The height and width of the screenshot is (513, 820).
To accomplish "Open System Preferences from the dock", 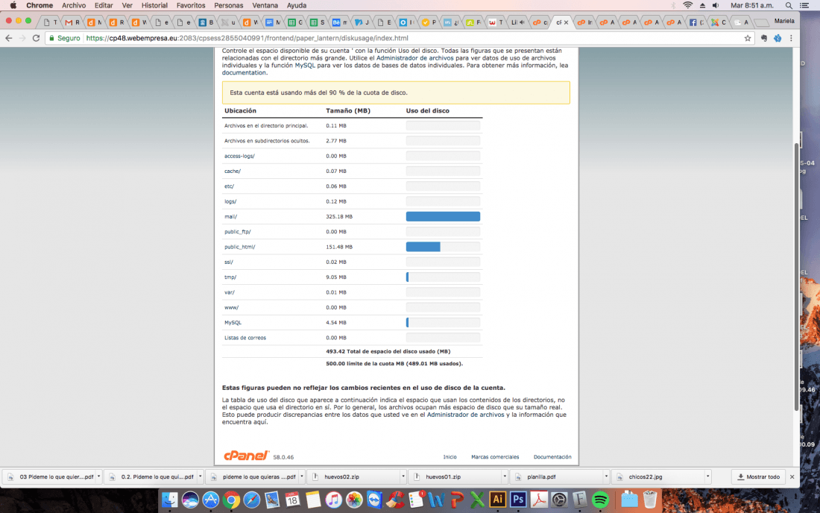I will pyautogui.click(x=559, y=500).
